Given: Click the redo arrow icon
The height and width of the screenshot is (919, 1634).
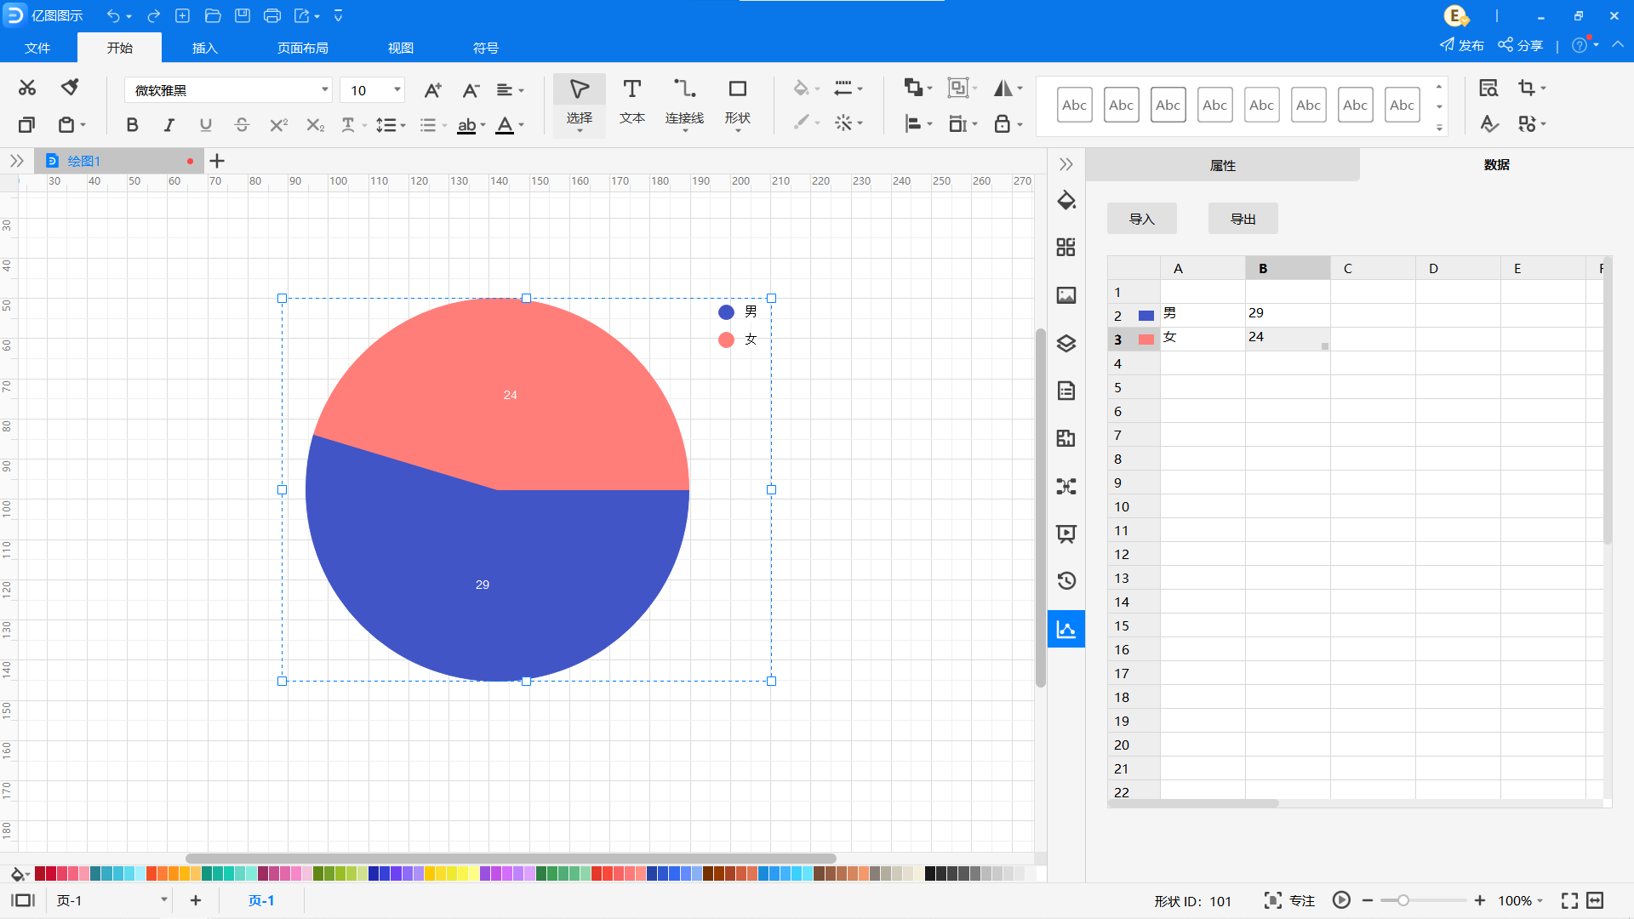Looking at the screenshot, I should point(154,16).
